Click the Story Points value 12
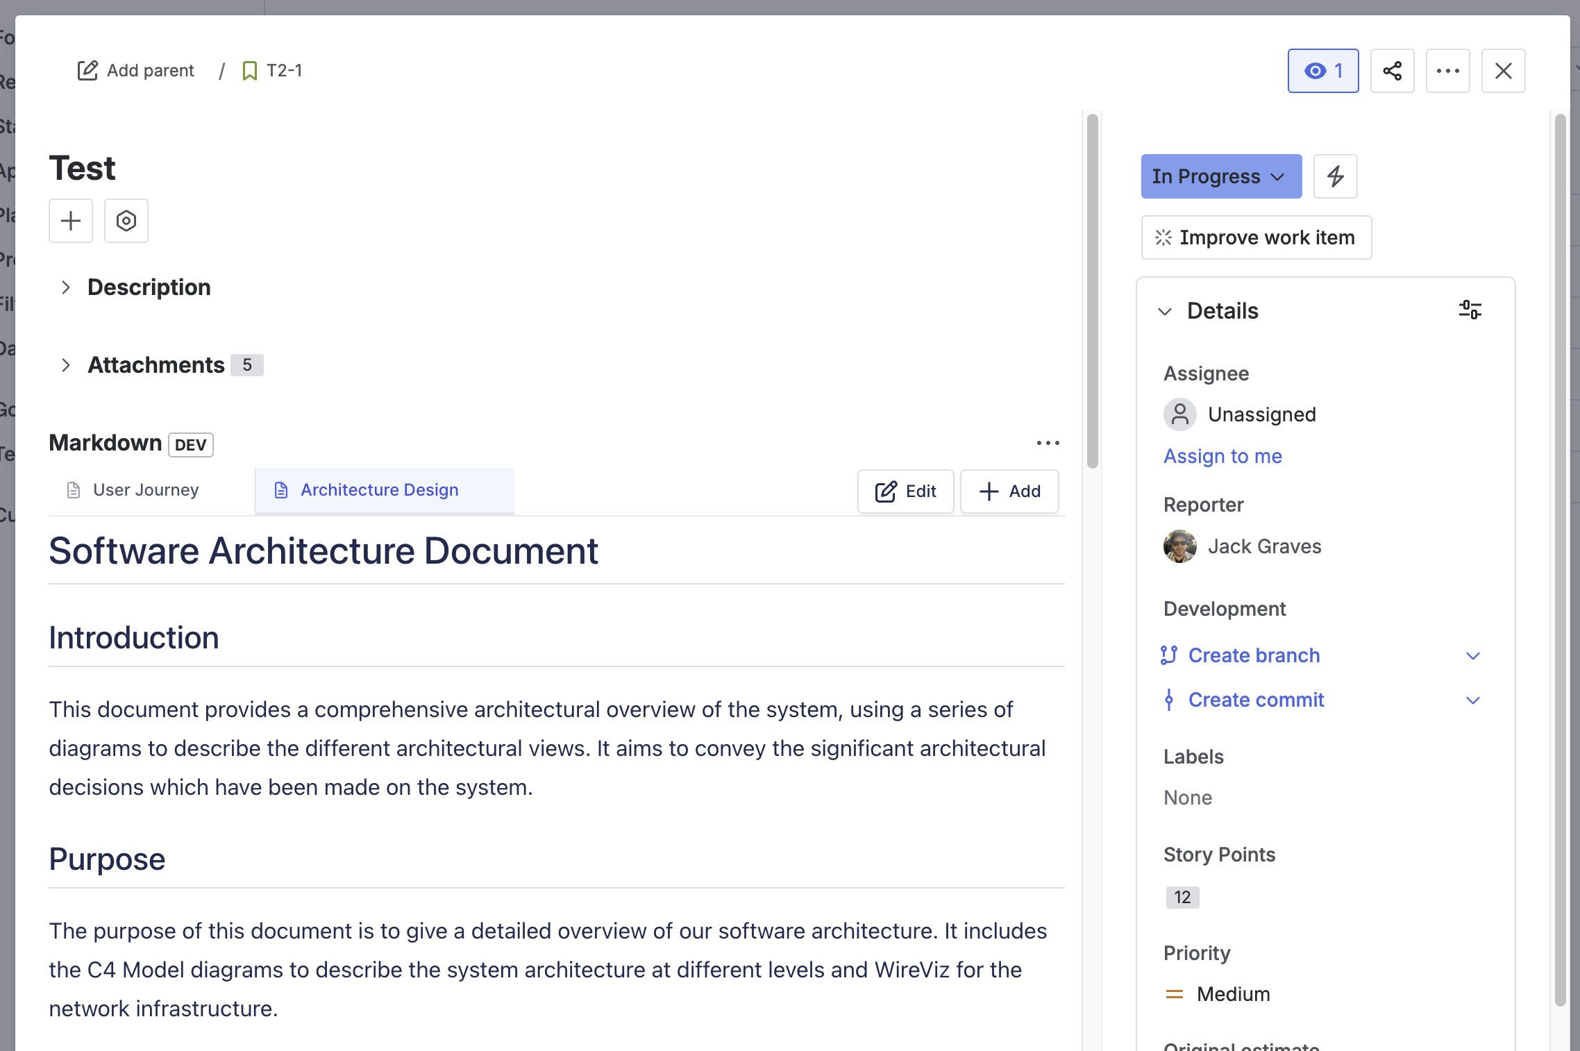This screenshot has height=1051, width=1580. pyautogui.click(x=1182, y=897)
